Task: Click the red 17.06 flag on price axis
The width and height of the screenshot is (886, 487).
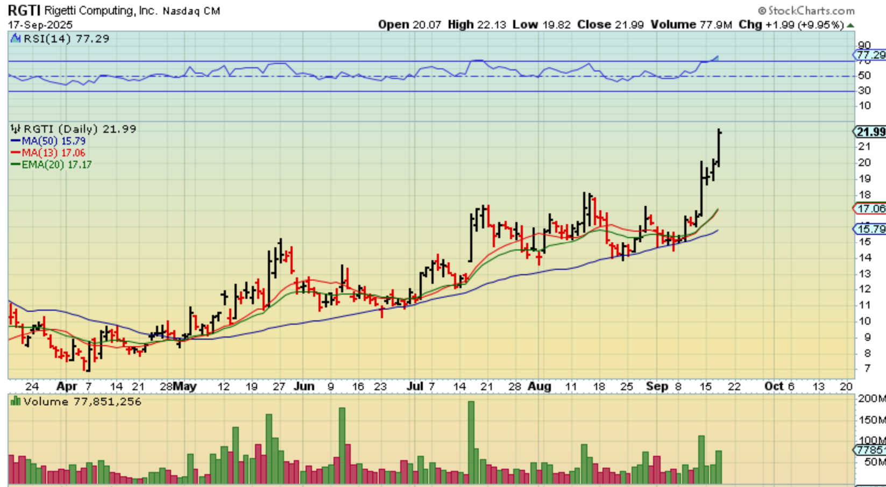Action: [870, 209]
